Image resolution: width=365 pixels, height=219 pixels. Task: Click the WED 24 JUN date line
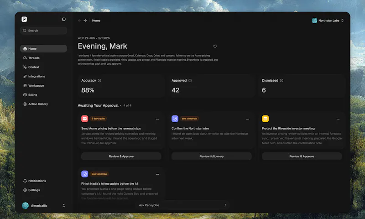(x=94, y=38)
